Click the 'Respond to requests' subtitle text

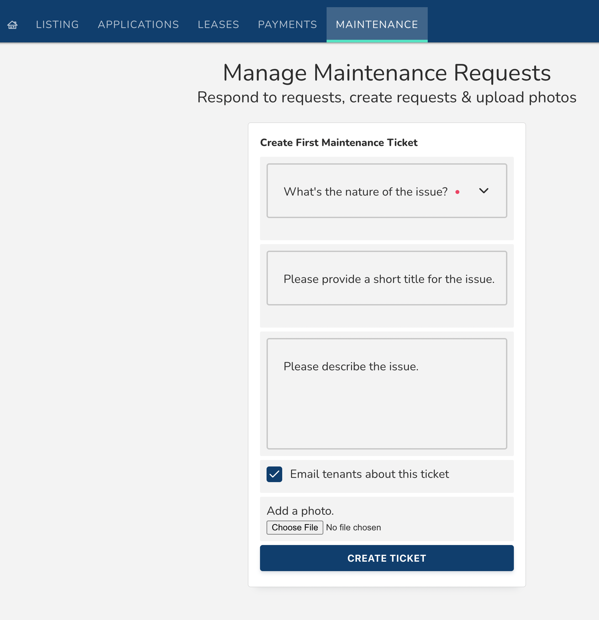(387, 97)
